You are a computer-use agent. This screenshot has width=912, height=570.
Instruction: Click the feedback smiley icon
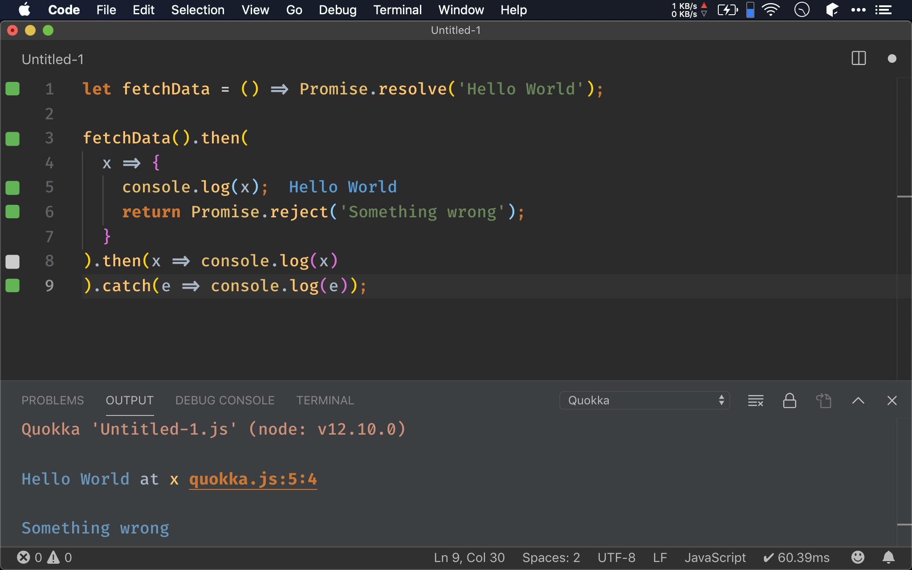point(858,557)
